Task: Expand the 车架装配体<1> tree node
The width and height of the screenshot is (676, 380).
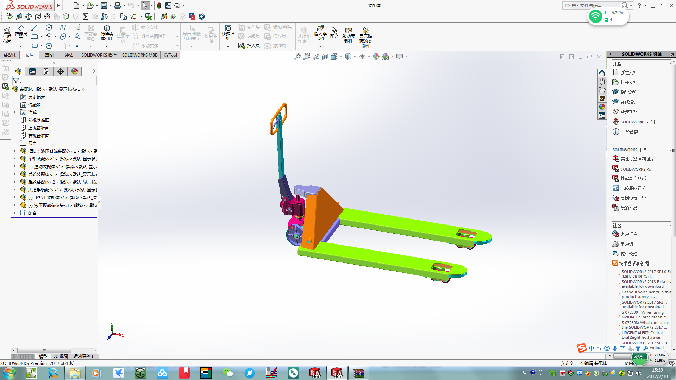Action: 15,159
